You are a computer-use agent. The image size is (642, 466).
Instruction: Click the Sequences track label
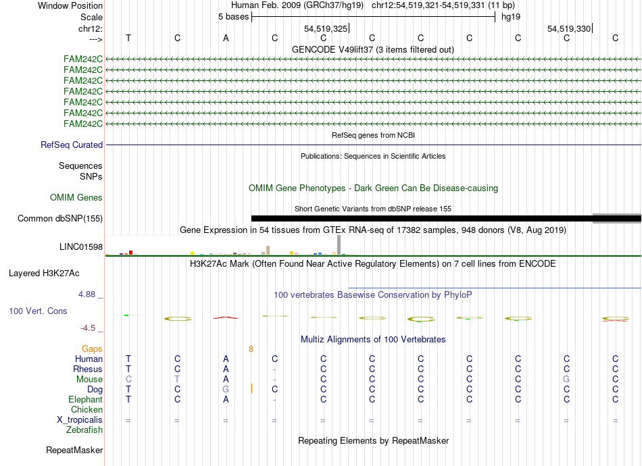point(80,165)
